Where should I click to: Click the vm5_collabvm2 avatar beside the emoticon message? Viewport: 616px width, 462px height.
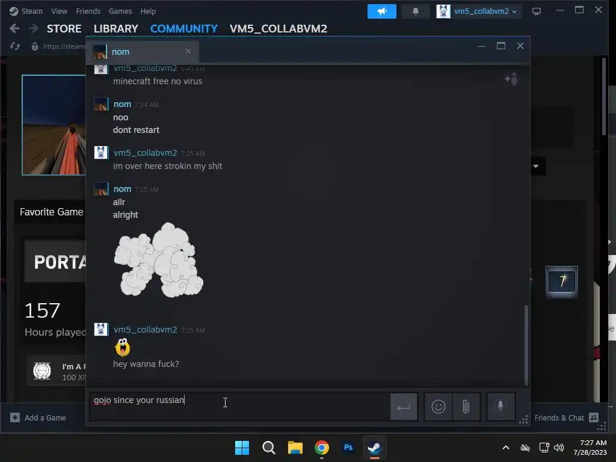click(101, 330)
